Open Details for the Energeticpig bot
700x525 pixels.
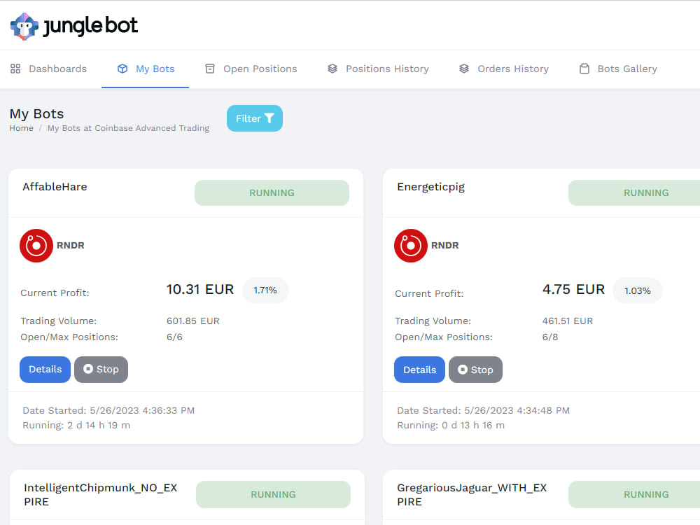419,369
